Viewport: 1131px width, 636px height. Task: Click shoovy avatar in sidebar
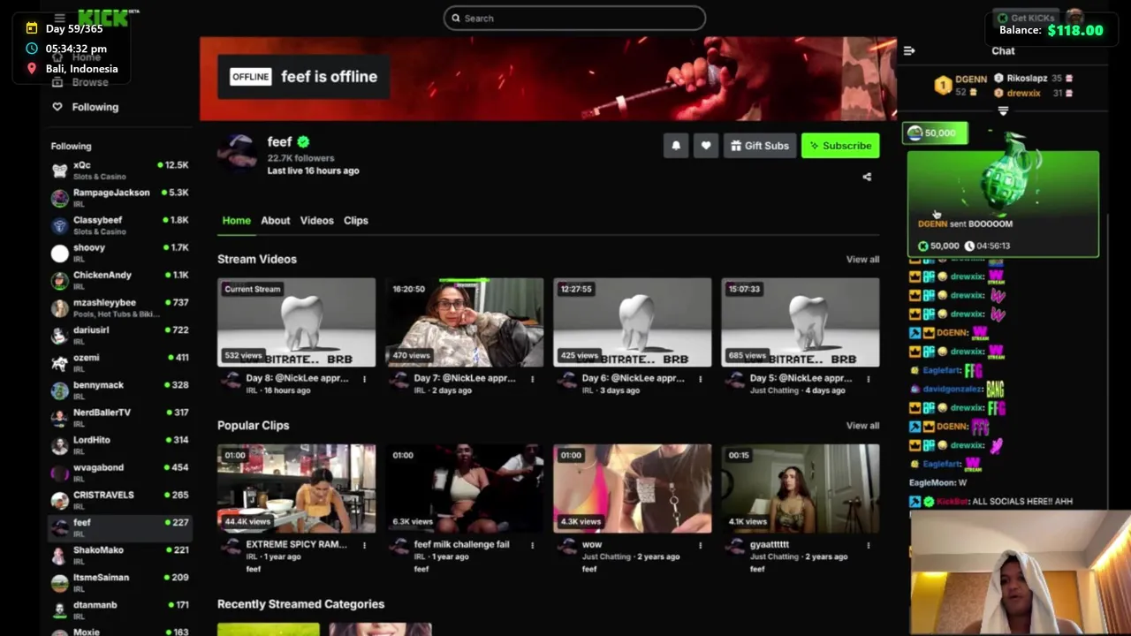pos(59,254)
